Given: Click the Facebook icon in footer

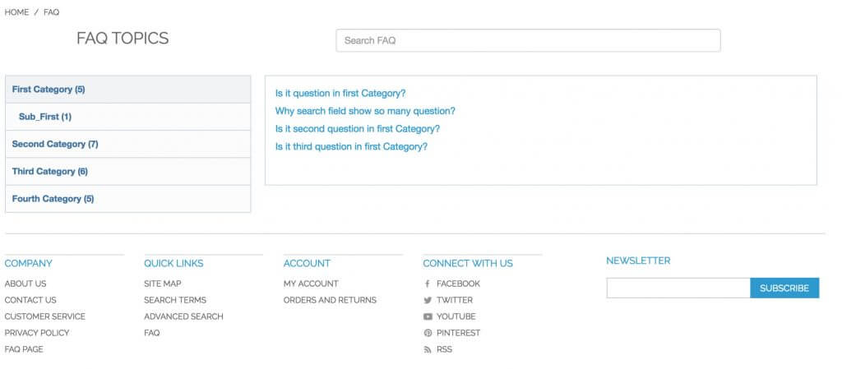Looking at the screenshot, I should [428, 284].
